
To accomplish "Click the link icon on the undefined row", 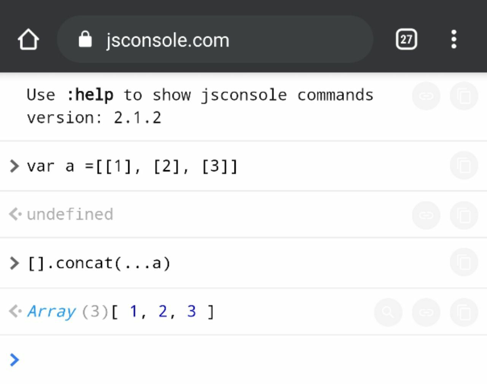I will click(426, 215).
